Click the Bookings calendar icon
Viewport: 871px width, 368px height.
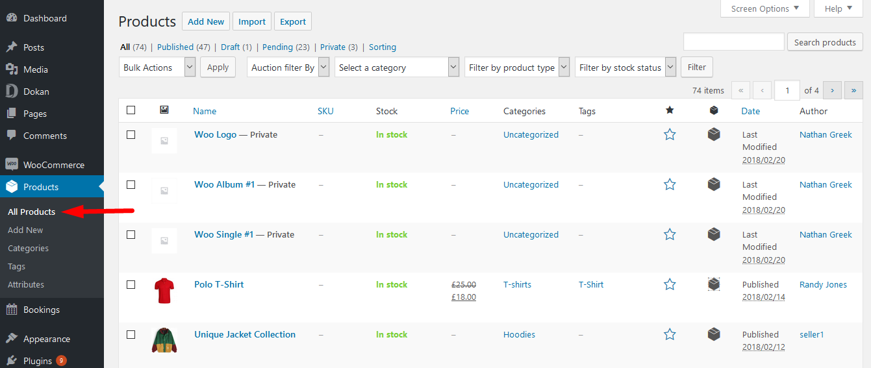coord(12,310)
